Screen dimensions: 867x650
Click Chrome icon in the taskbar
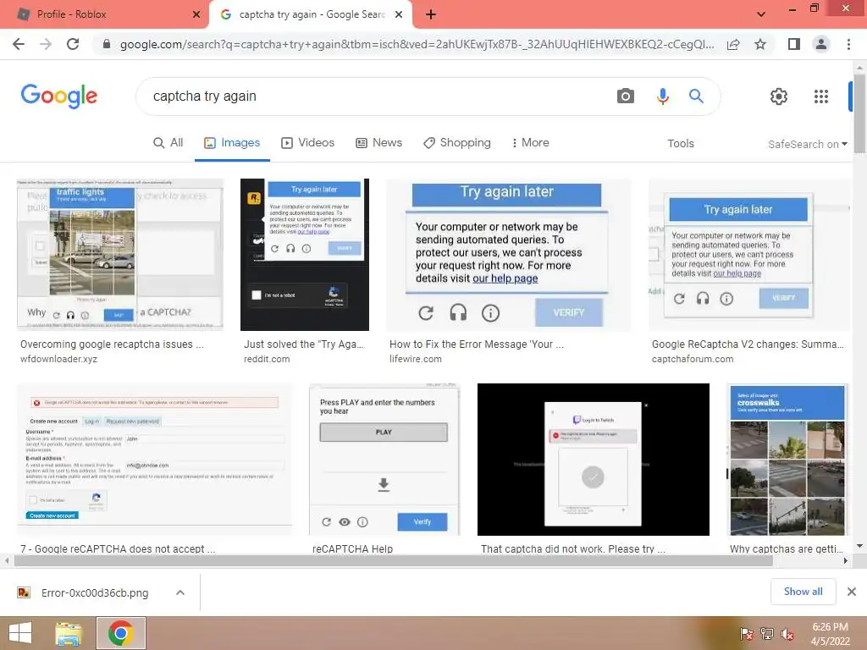(x=120, y=633)
